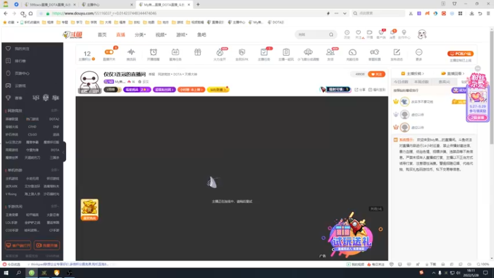Expand 全部 for 手游休闲 section
The width and height of the screenshot is (494, 278).
point(55,206)
